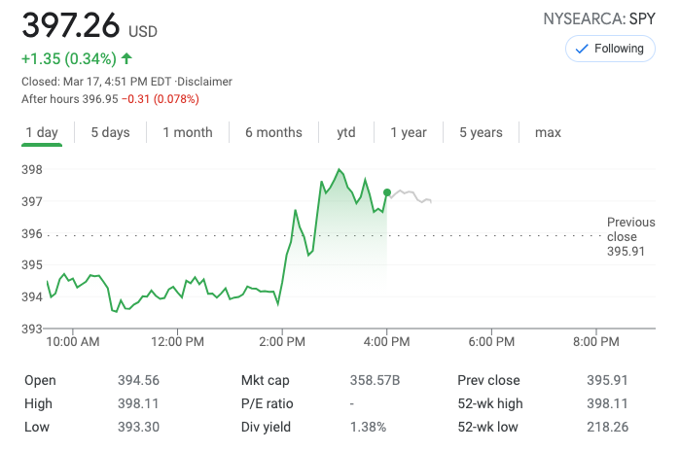The width and height of the screenshot is (680, 451).
Task: Click the 2:00 PM axis label
Action: click(x=283, y=342)
